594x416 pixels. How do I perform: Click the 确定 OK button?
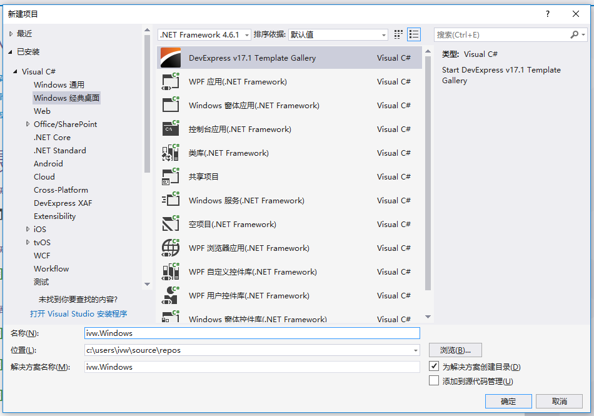508,401
